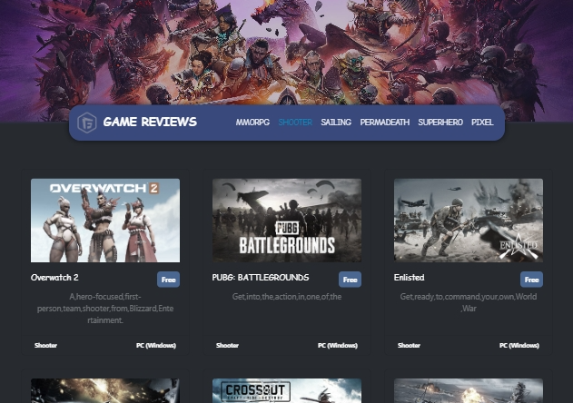Viewport: 573px width, 403px height.
Task: Switch to the SUPERHERO category
Action: coord(440,123)
